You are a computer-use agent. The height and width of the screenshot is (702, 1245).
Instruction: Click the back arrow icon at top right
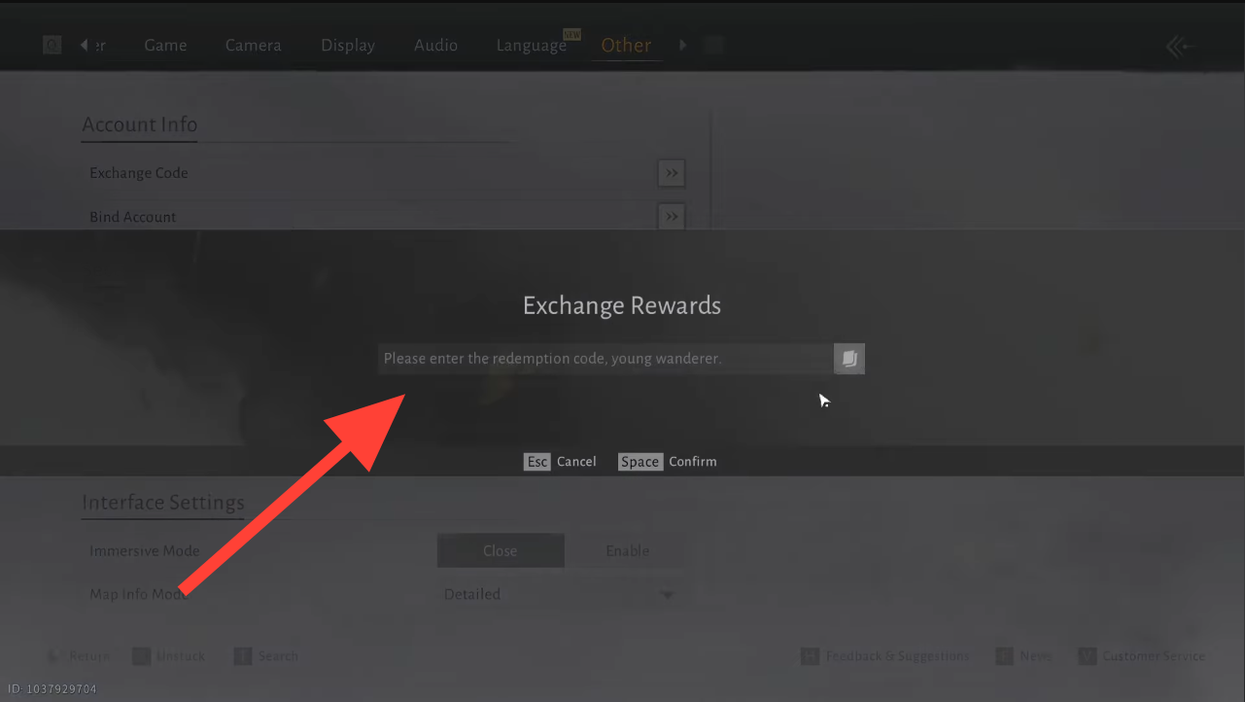pyautogui.click(x=1180, y=46)
